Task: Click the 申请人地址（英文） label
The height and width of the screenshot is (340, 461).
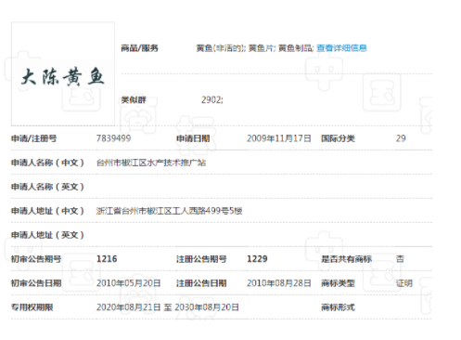Action: click(47, 235)
